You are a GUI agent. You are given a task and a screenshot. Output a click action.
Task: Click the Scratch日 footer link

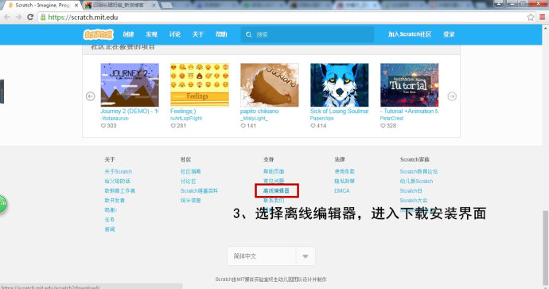tap(411, 190)
